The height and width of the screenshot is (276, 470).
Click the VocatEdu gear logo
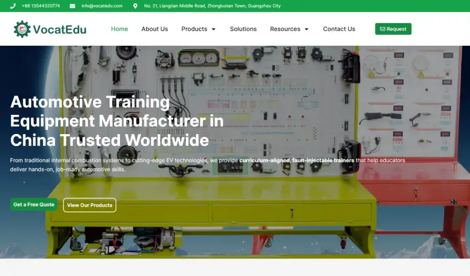[x=22, y=29]
